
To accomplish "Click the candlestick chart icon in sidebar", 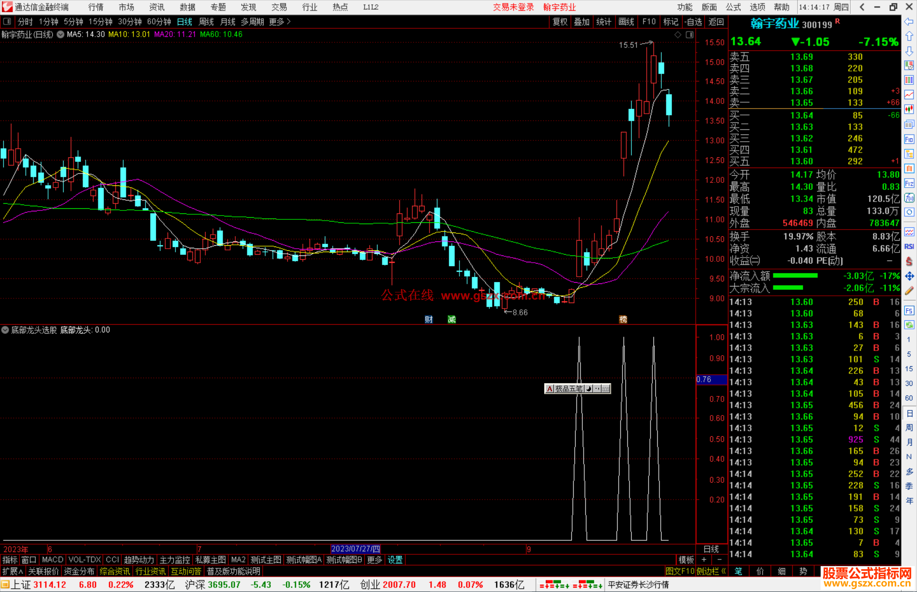I will pyautogui.click(x=909, y=109).
